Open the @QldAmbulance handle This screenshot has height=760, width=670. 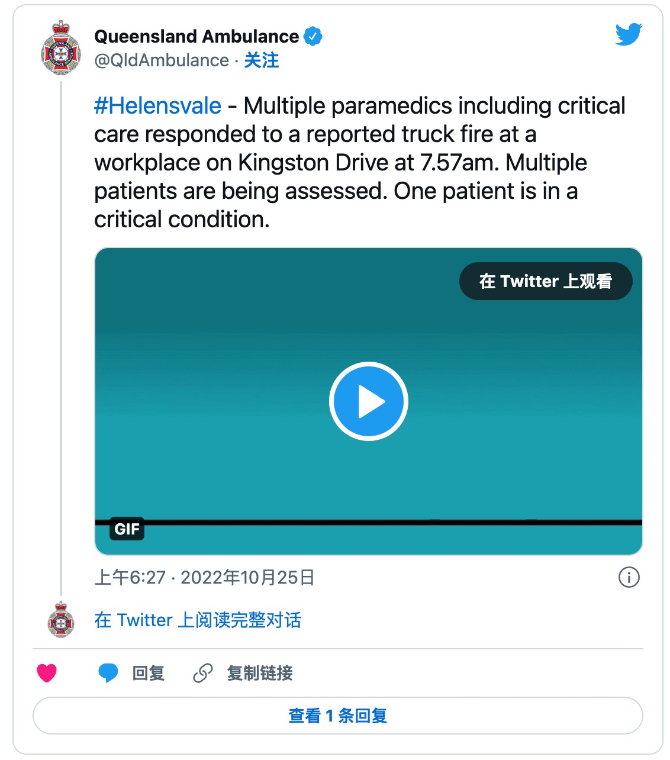coord(162,60)
